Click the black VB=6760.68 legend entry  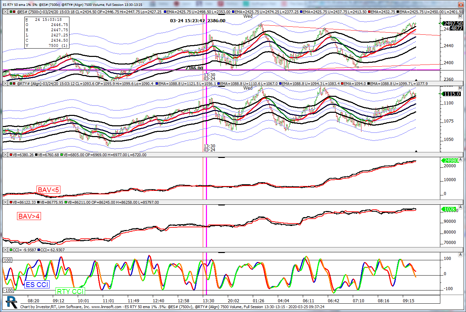coord(47,155)
